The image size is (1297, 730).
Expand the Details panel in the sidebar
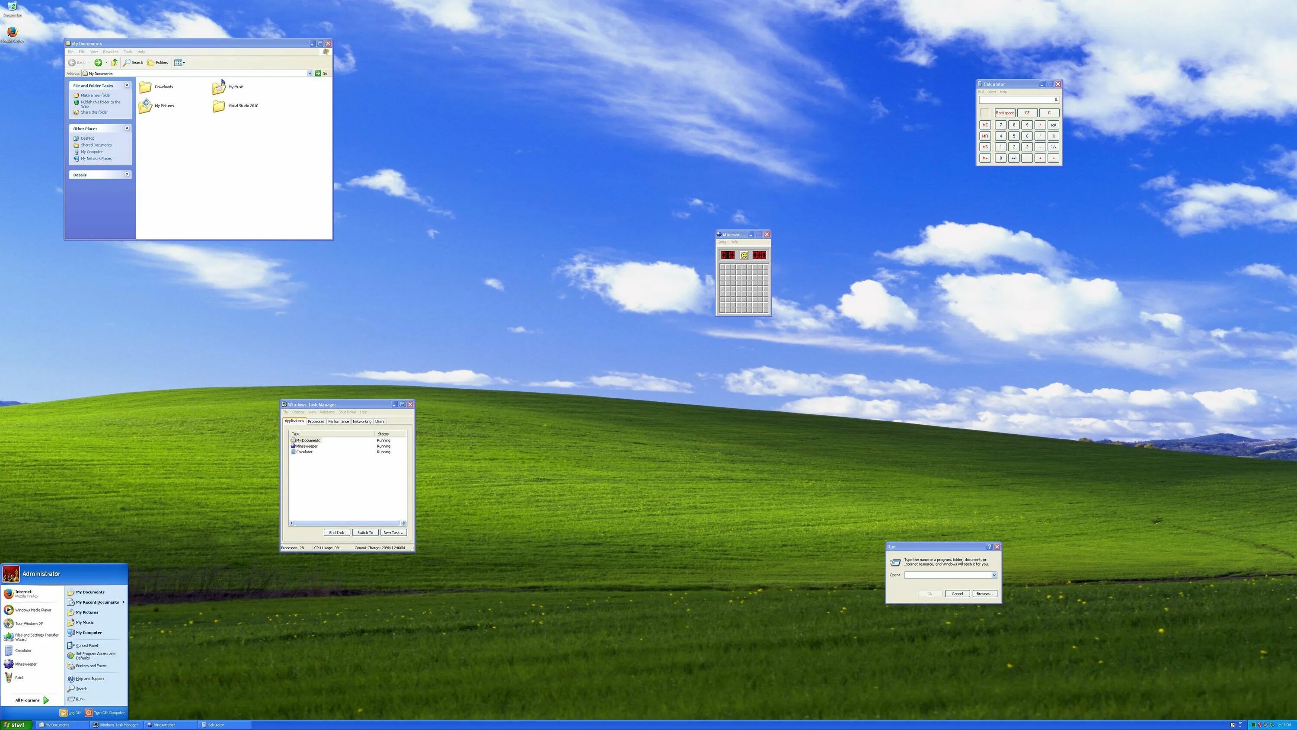127,174
